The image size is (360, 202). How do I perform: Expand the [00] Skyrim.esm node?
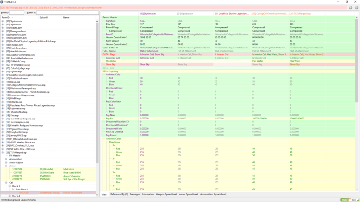(x=3, y=21)
